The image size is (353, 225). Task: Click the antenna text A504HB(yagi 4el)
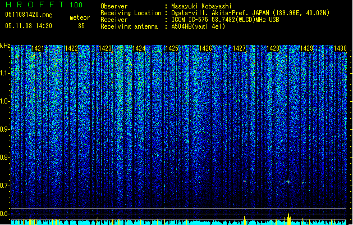(x=198, y=26)
